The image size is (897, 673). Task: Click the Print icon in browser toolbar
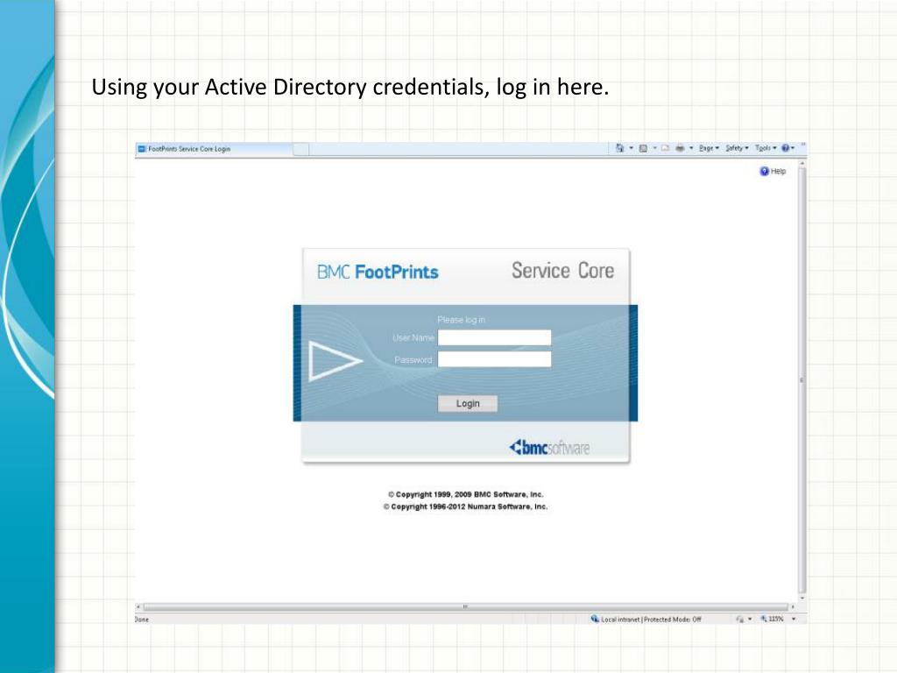click(680, 148)
